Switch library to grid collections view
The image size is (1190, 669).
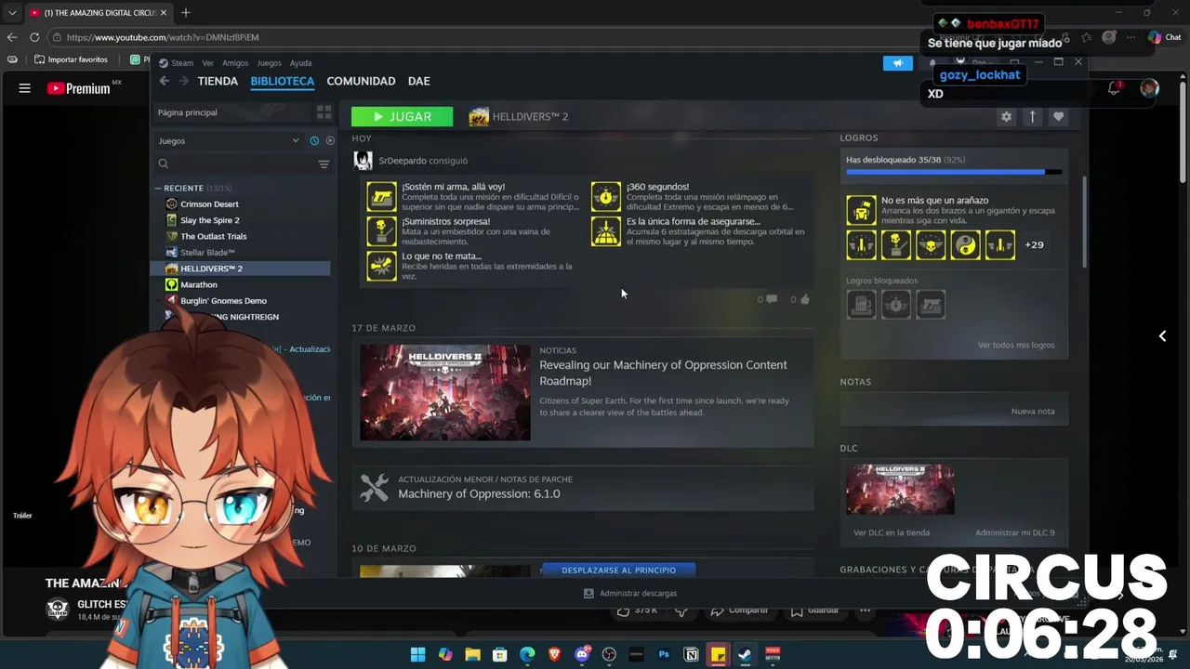[x=324, y=112]
